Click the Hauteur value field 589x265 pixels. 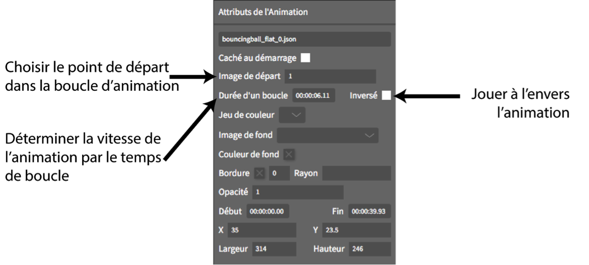[x=369, y=249]
